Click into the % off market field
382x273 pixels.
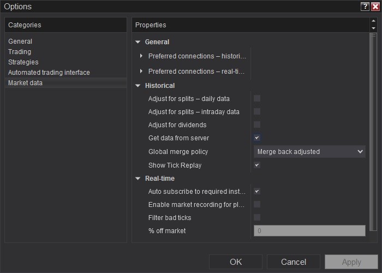click(309, 231)
